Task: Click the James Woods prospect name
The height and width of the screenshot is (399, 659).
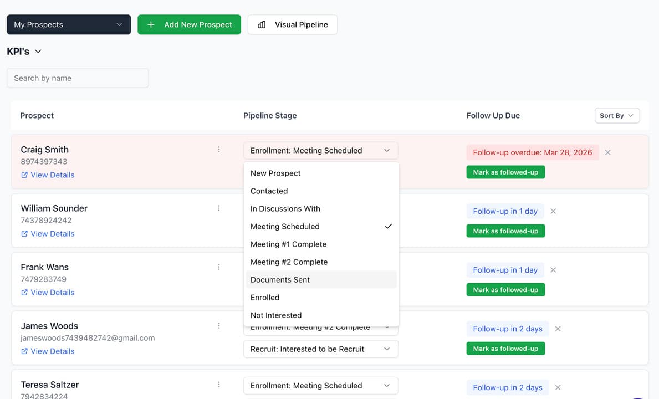Action: coord(49,326)
